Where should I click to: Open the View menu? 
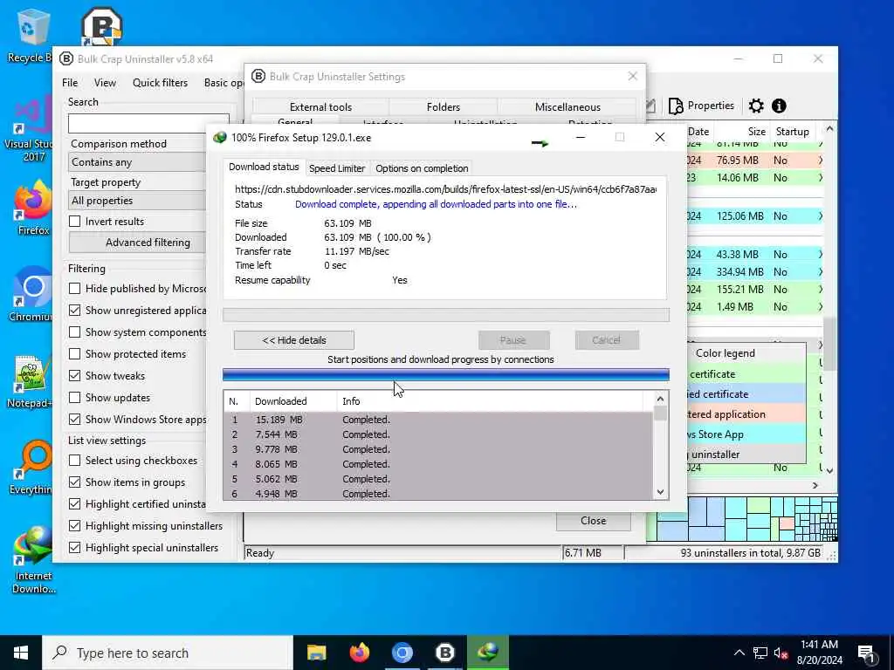[x=105, y=83]
